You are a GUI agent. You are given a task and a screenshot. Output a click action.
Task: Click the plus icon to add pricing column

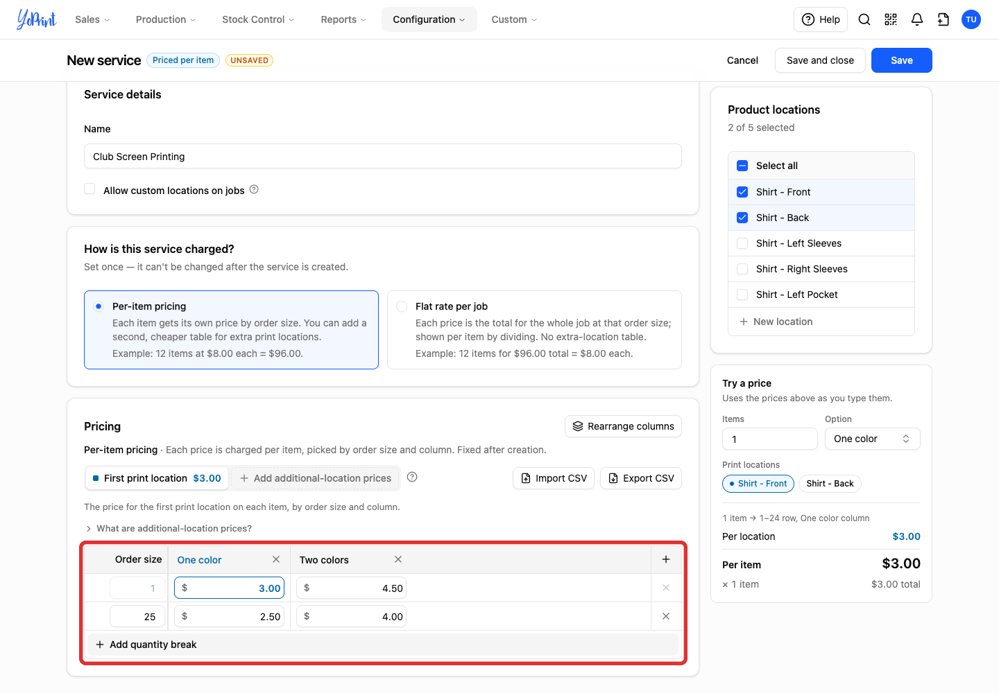666,559
